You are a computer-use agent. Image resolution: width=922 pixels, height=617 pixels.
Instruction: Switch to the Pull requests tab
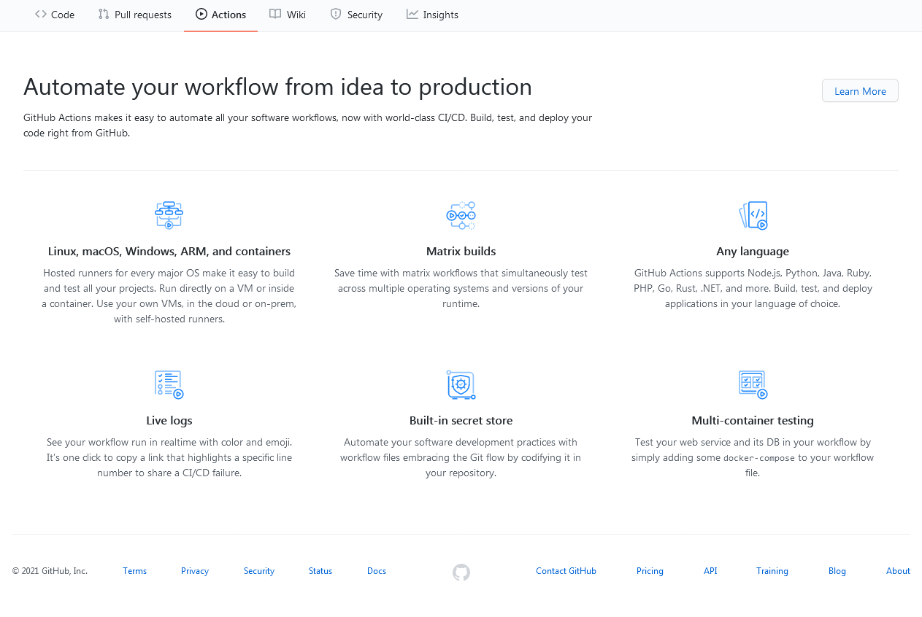135,15
